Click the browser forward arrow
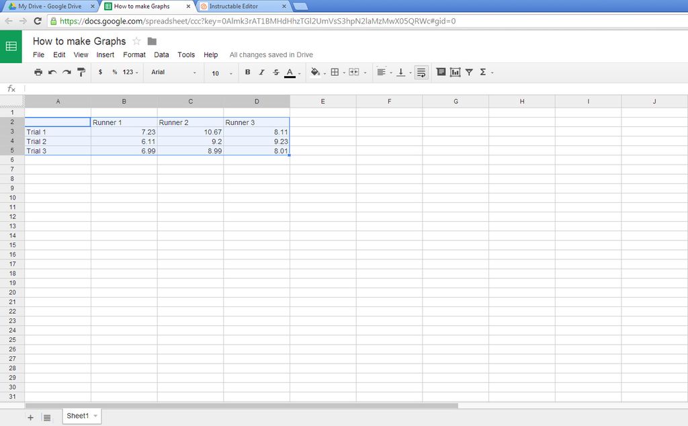Screen dimensions: 688x426 (23, 21)
